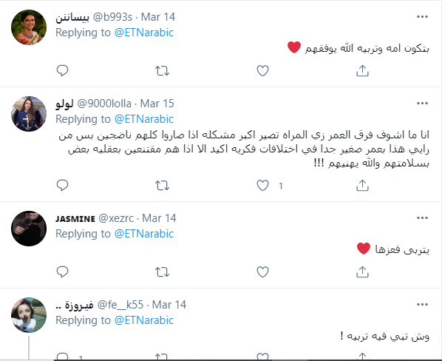Screen dimensions: 442x361
Task: Share the JASMINE @xezrc tweet
Action: [x=362, y=272]
